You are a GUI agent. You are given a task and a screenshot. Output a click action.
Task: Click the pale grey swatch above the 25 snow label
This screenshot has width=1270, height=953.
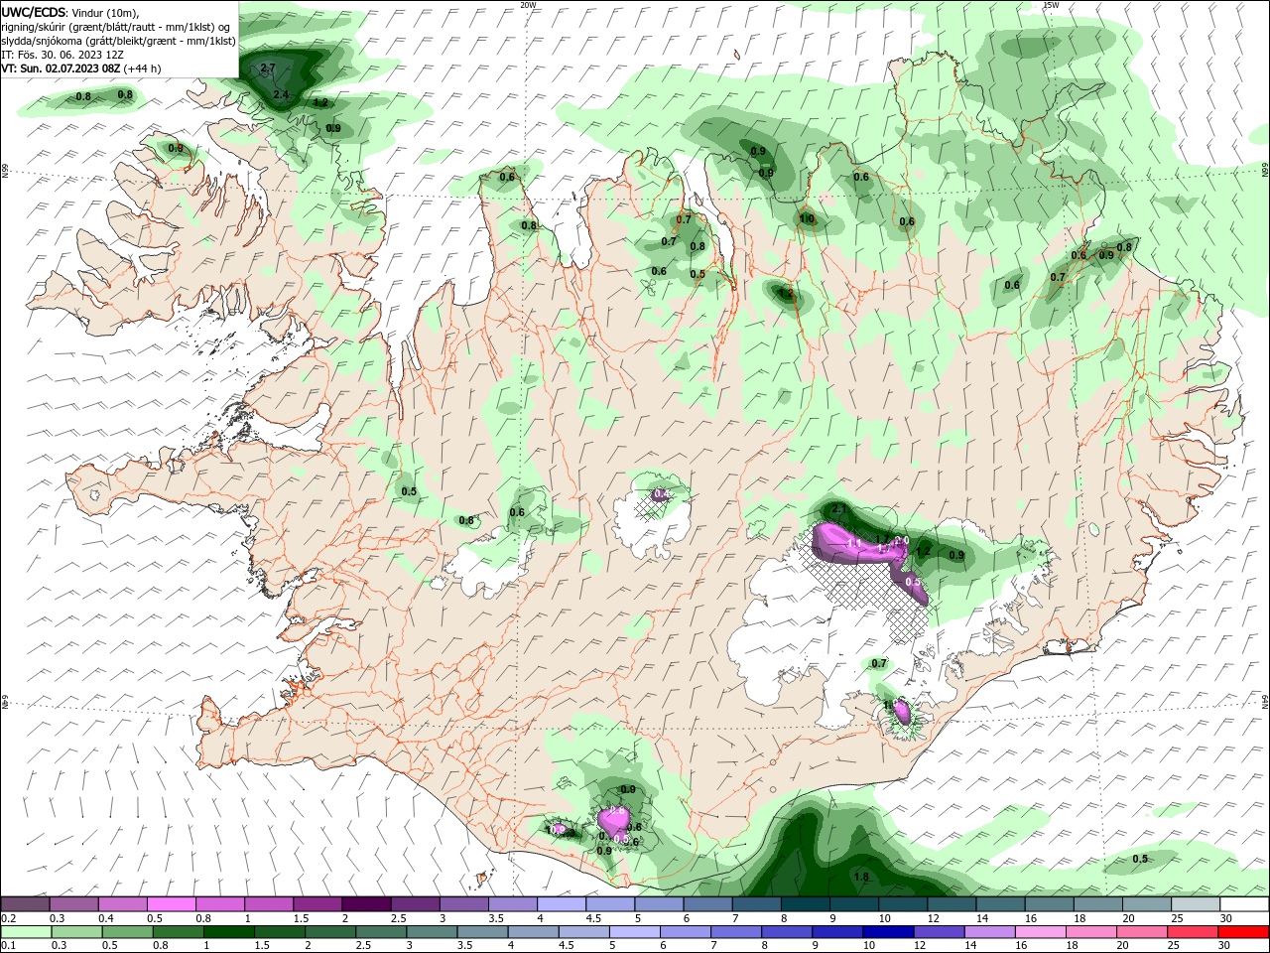1196,904
